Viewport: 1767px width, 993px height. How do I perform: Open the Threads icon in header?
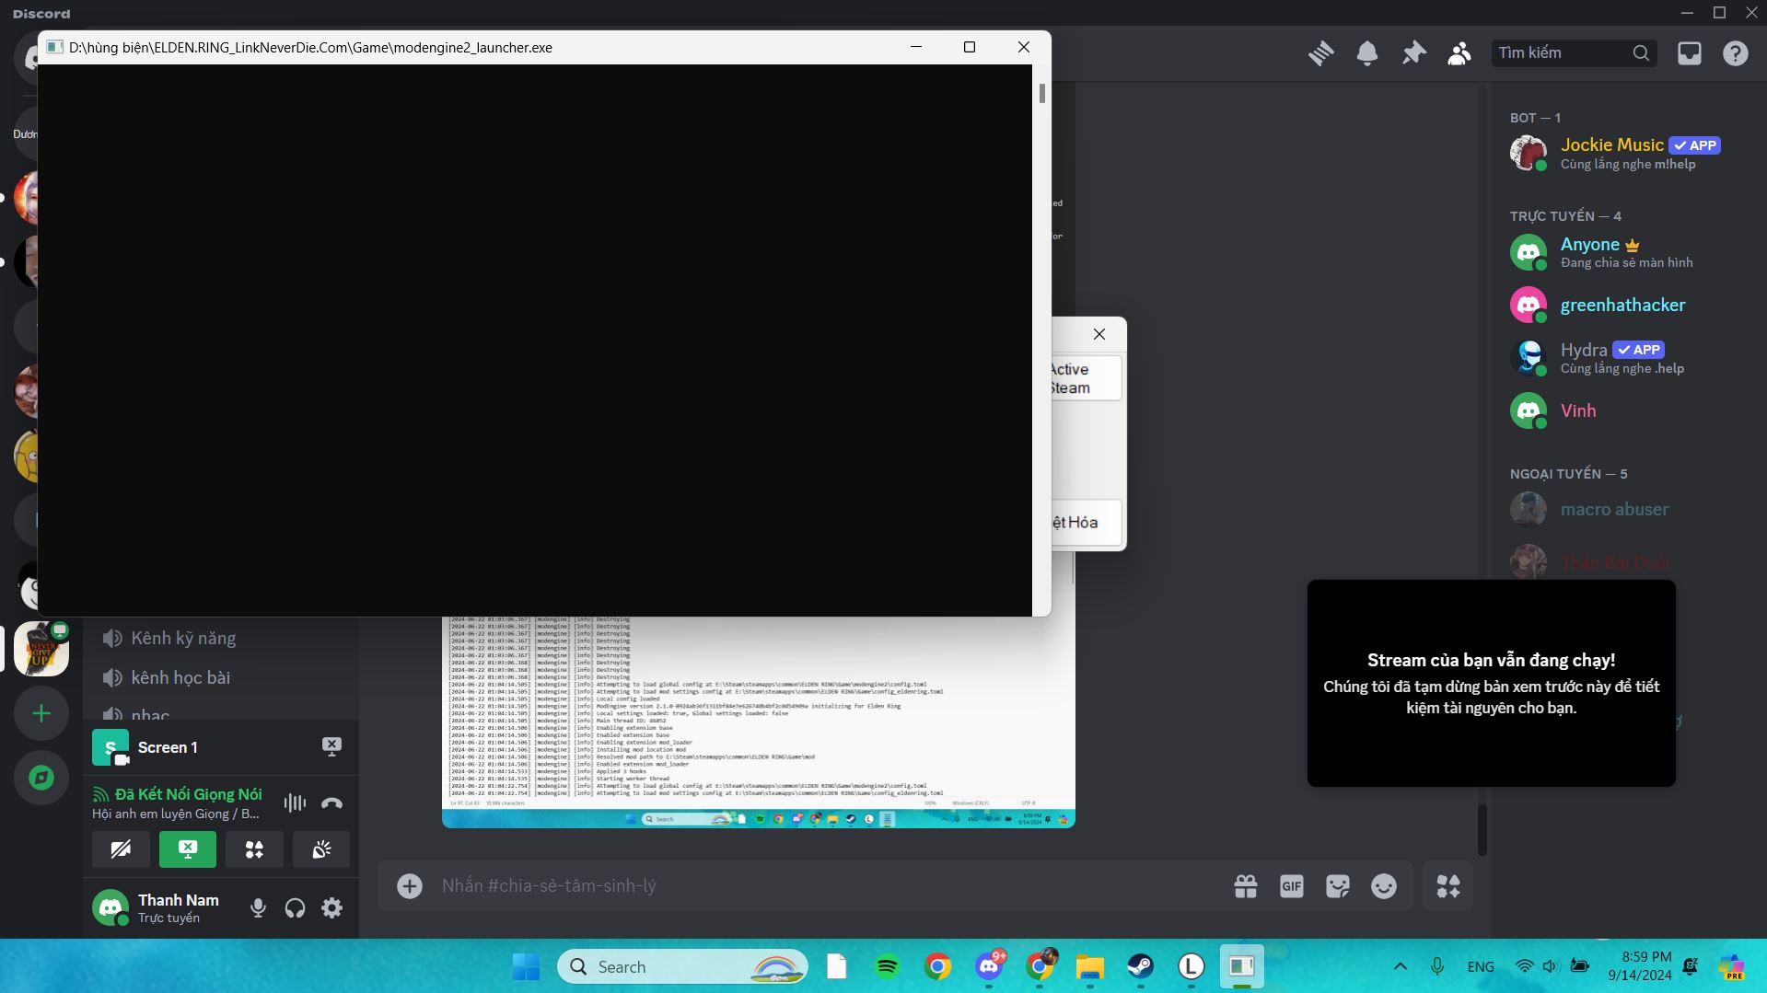1321,53
